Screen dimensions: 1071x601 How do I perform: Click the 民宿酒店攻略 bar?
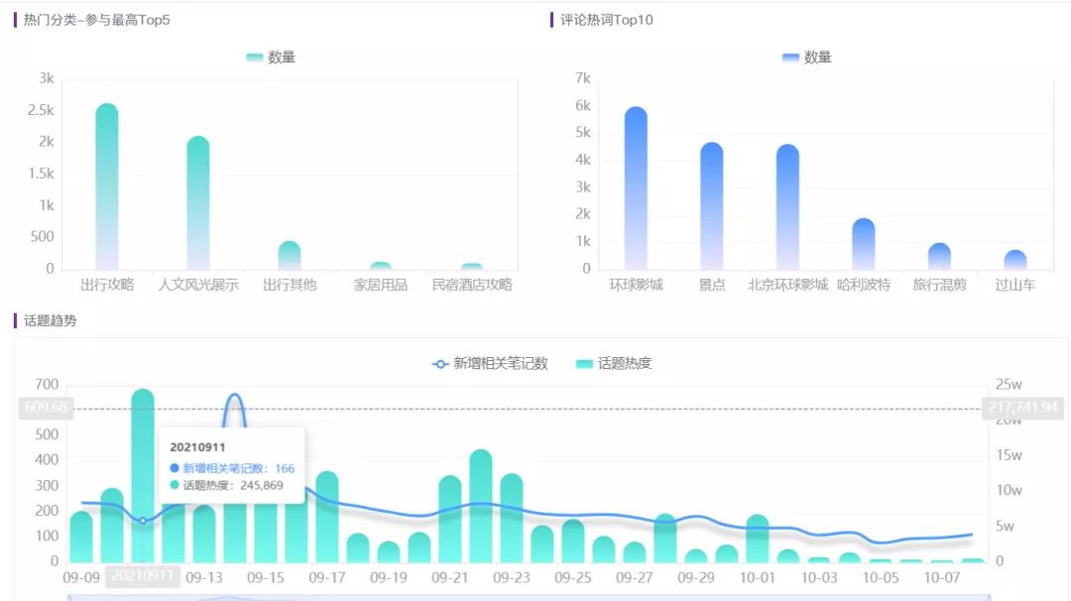coord(472,267)
